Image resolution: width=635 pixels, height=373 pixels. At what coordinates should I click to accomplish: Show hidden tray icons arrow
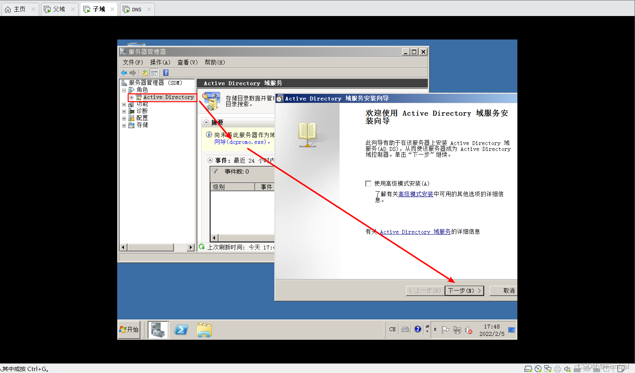[435, 330]
